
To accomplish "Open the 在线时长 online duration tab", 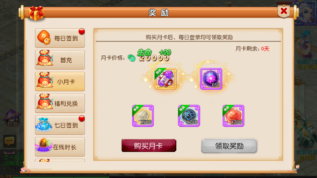I will click(x=60, y=147).
